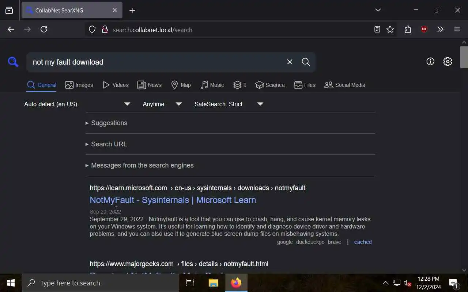Bookmark this page with the star
The width and height of the screenshot is (468, 292).
tap(390, 30)
